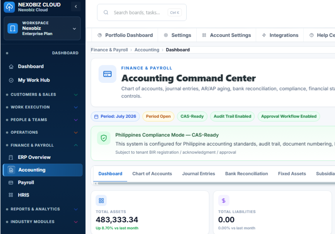The height and width of the screenshot is (234, 335).
Task: Click the search magnifier icon
Action: click(x=106, y=12)
